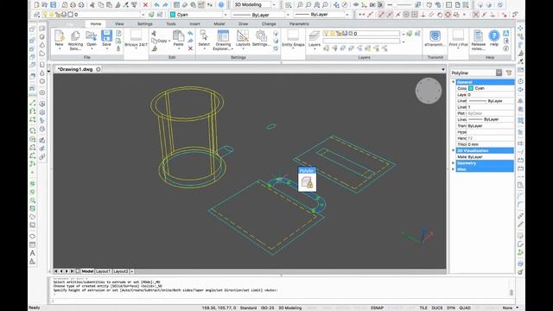Open Release notes in Help group

478,40
